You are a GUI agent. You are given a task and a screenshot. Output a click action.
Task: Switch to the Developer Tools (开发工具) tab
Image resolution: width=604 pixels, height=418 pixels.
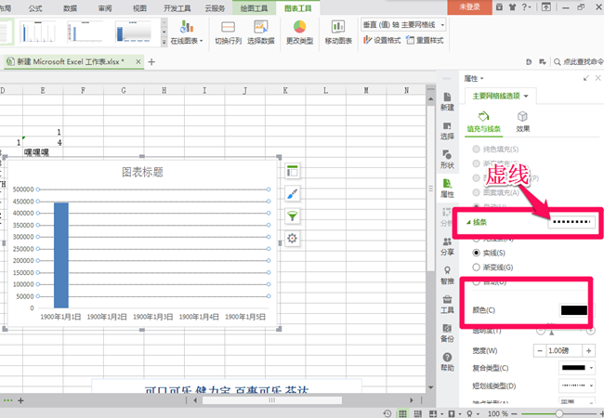pyautogui.click(x=177, y=8)
